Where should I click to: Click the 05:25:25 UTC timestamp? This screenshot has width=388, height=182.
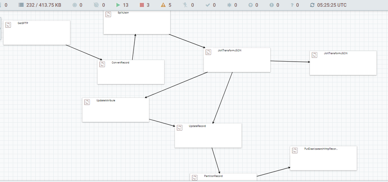click(332, 5)
